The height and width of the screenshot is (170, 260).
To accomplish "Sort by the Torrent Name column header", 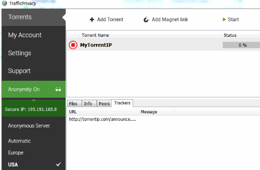I will click(150, 35).
